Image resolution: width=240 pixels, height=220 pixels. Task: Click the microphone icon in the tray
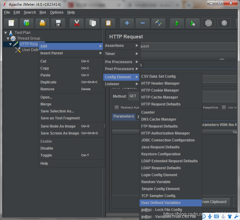[x=210, y=216]
